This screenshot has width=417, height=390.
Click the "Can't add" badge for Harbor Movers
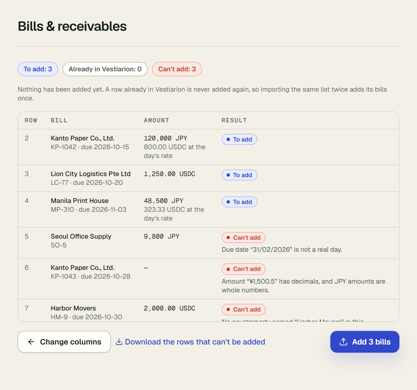point(244,310)
